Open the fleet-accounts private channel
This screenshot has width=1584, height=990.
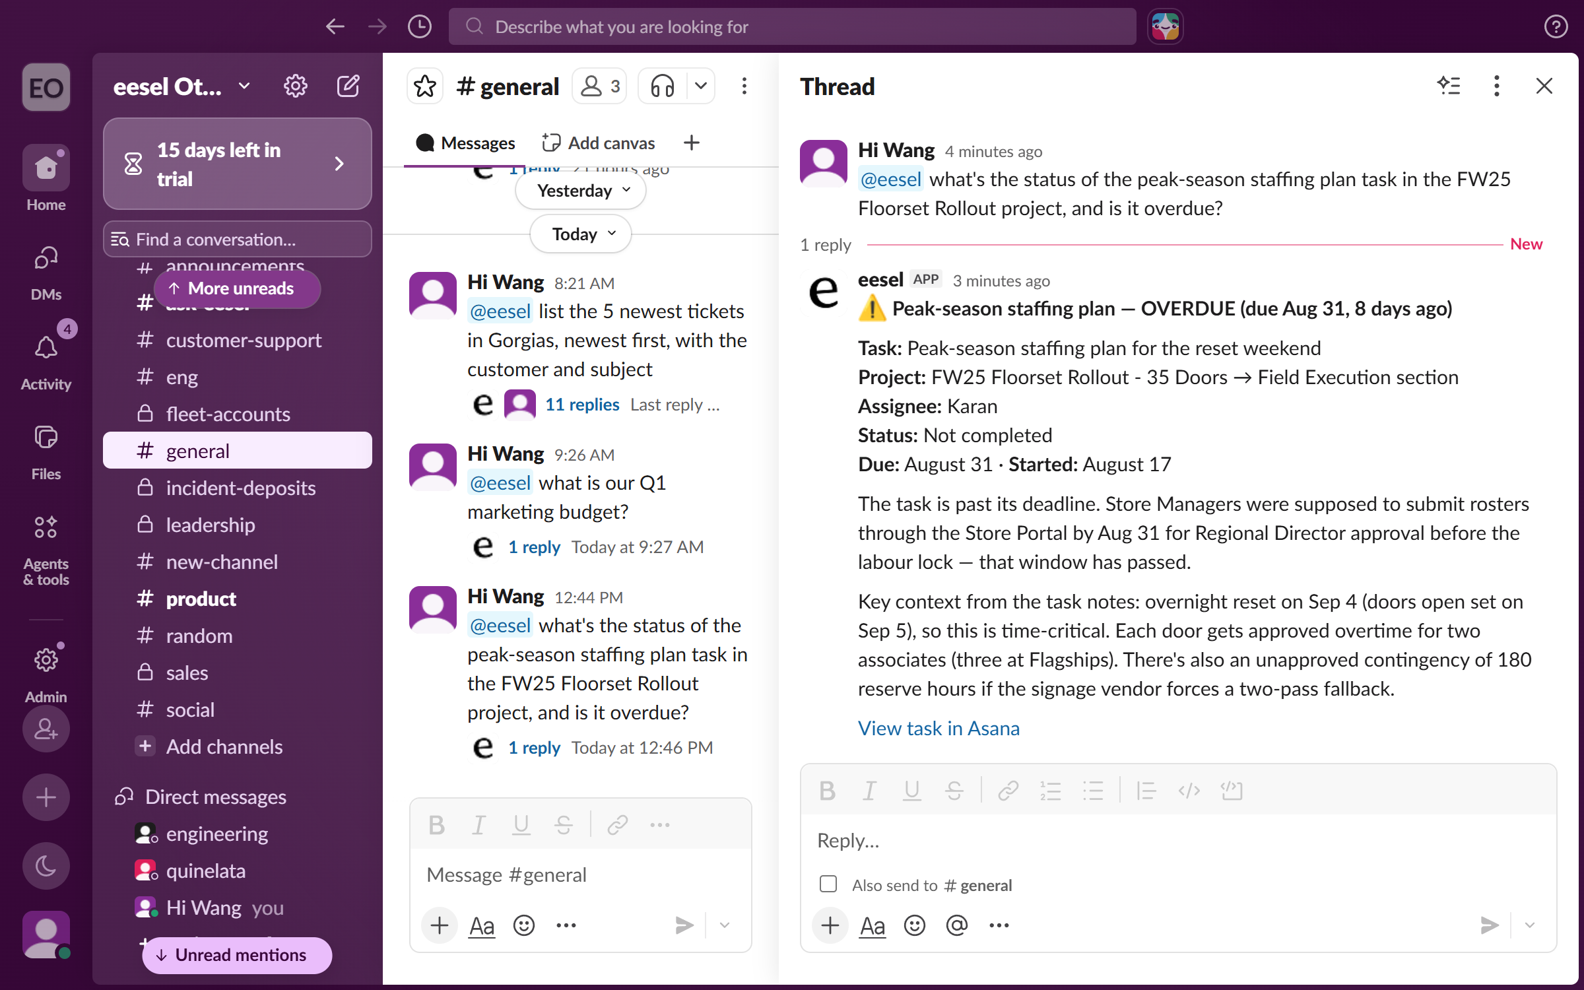point(238,414)
